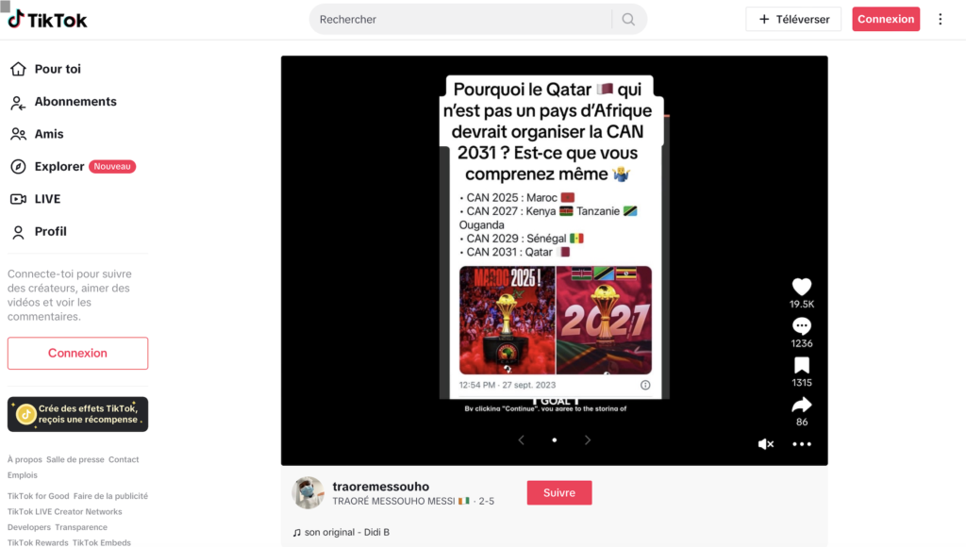This screenshot has height=547, width=966.
Task: Bookmark the video with the save icon
Action: pyautogui.click(x=802, y=365)
